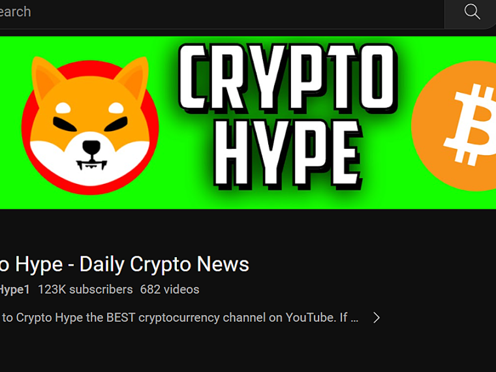
Task: Click the orange Bitcoin coin logo
Action: pyautogui.click(x=454, y=125)
